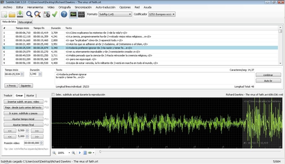The image size is (285, 164).
Task: Zoom out the waveform
Action: pyautogui.click(x=54, y=153)
